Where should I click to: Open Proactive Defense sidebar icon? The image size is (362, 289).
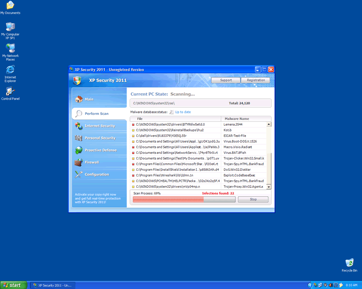click(78, 150)
